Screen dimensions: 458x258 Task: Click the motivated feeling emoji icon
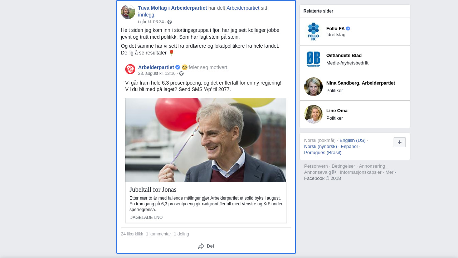[x=185, y=67]
